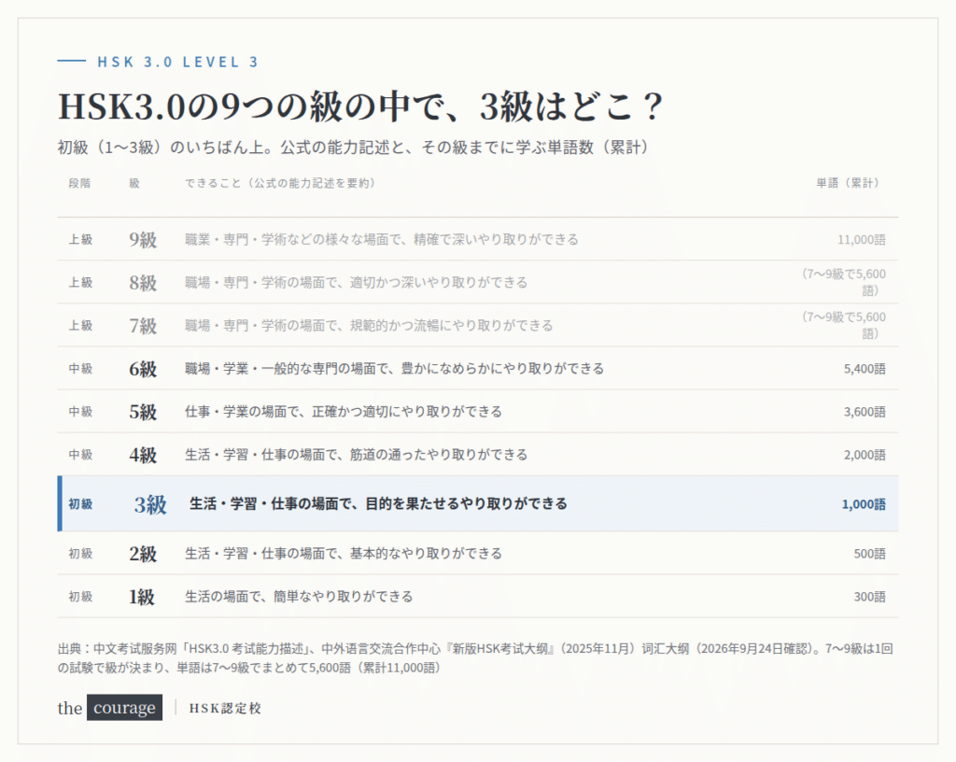Click the 9級 description '精確で深いやり取りができる'
This screenshot has width=956, height=762.
496,240
